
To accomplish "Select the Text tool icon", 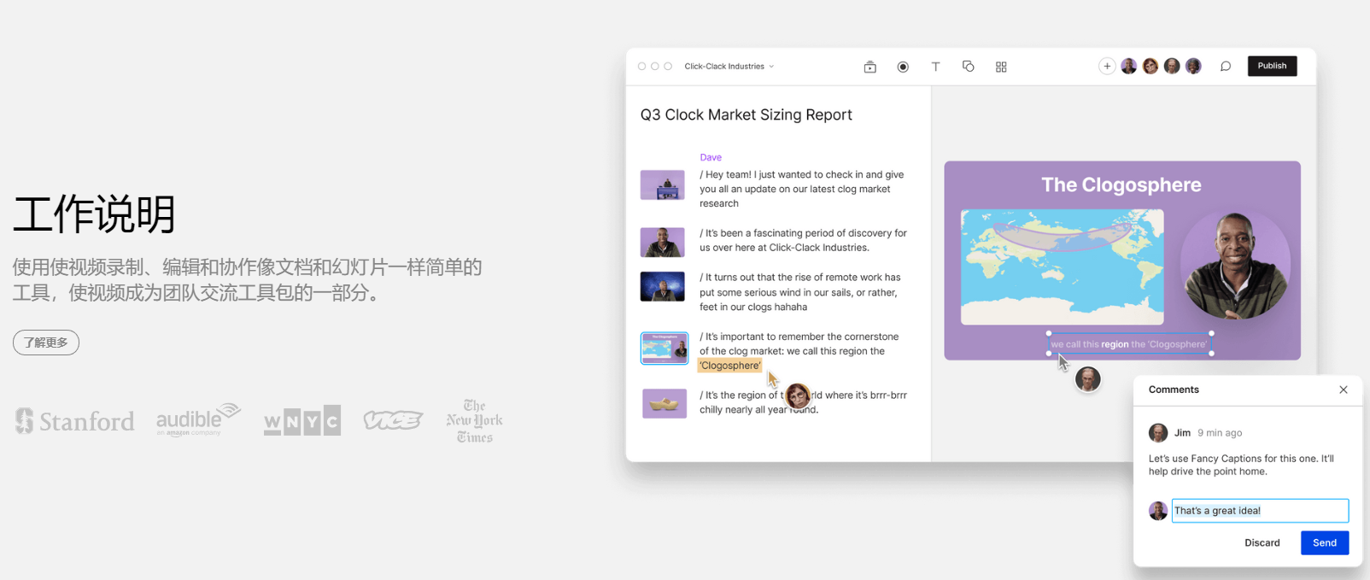I will pyautogui.click(x=935, y=67).
